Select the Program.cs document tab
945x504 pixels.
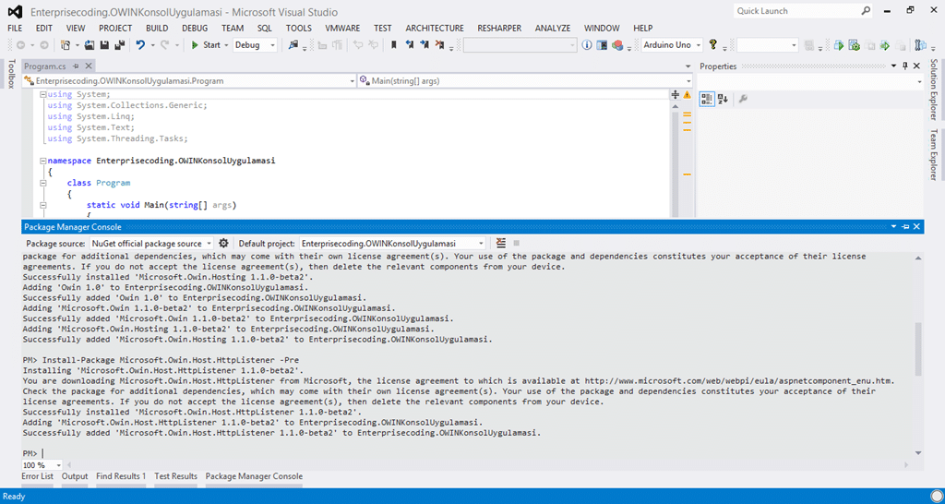click(x=45, y=66)
